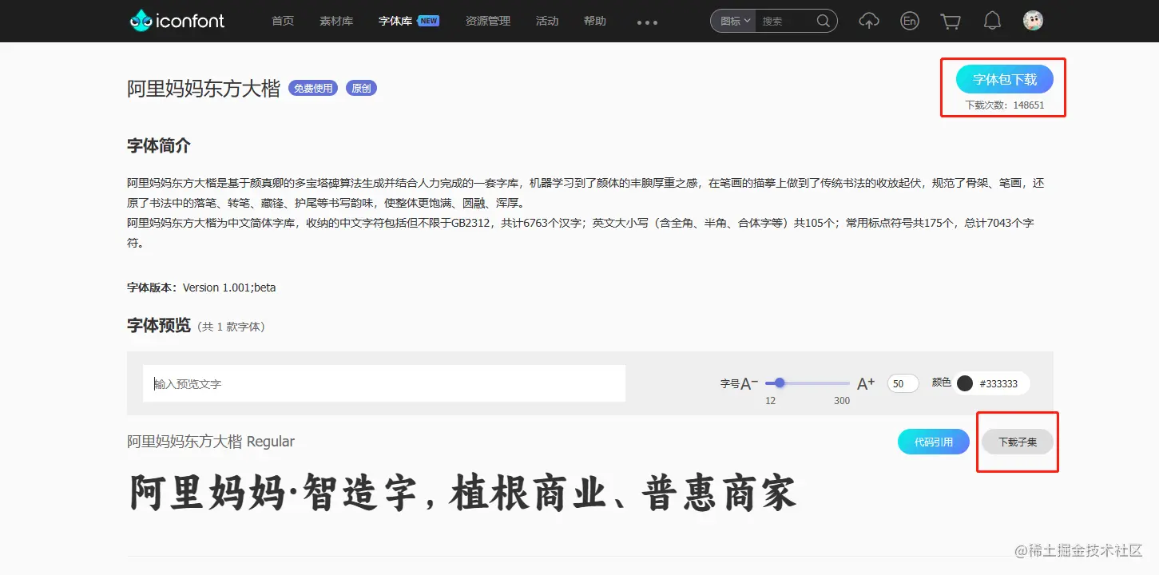Image resolution: width=1159 pixels, height=575 pixels.
Task: Click the 阿里妈妈东方大楷 page title
Action: point(204,89)
